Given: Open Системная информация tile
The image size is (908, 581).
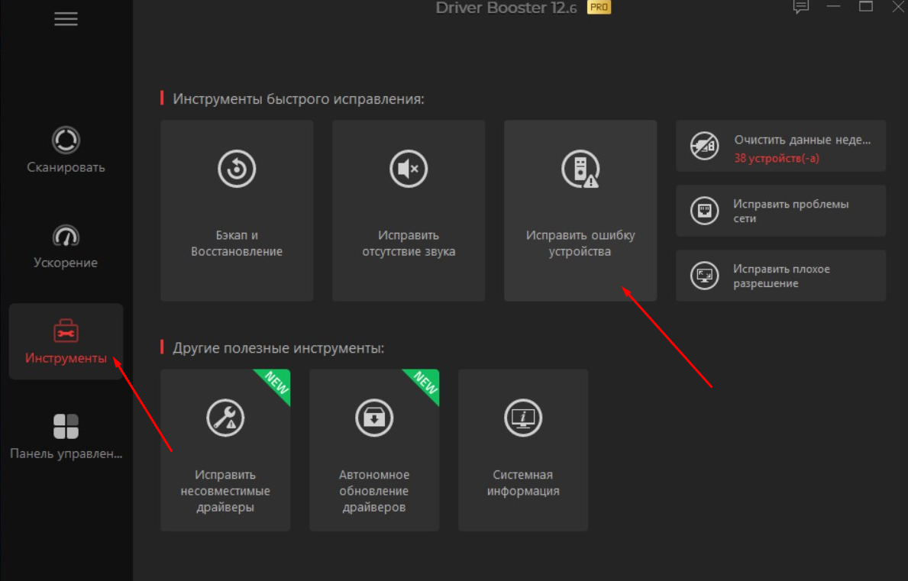Looking at the screenshot, I should click(x=523, y=450).
